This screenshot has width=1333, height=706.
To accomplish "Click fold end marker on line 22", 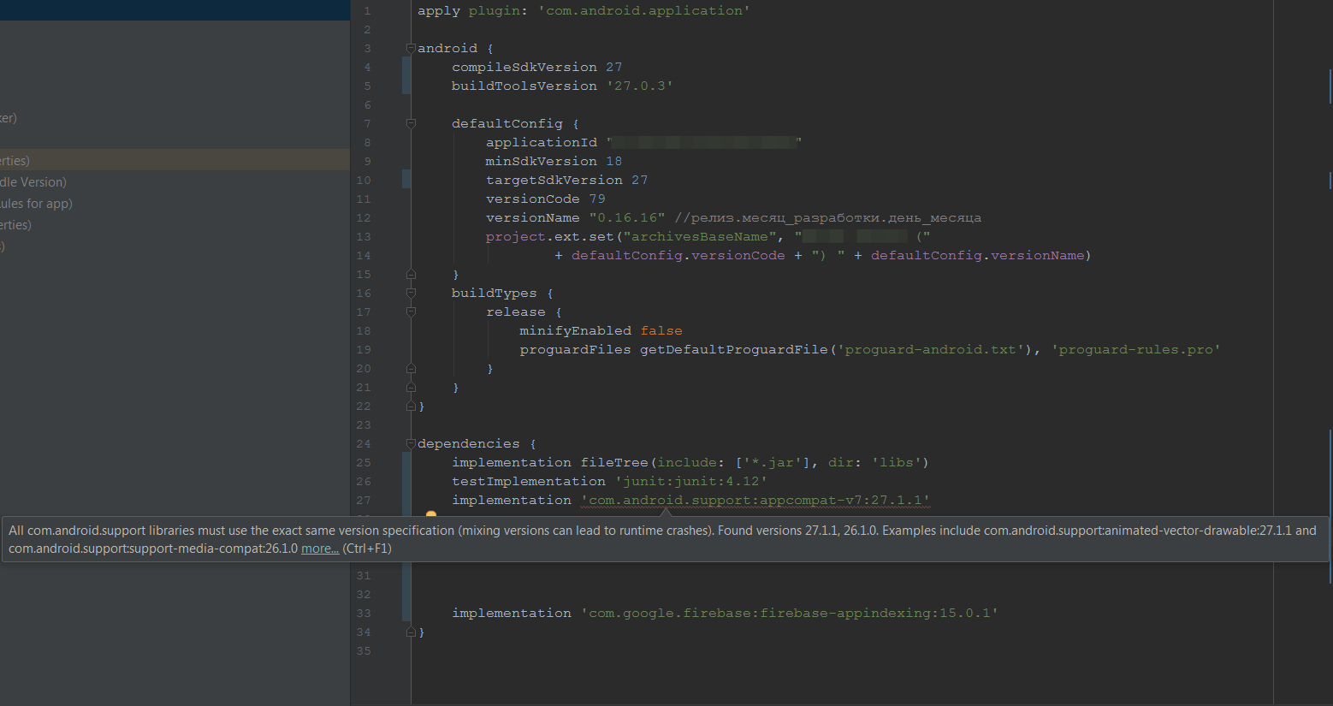I will 411,406.
